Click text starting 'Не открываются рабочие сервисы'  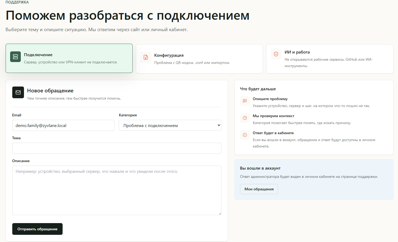coord(329,63)
